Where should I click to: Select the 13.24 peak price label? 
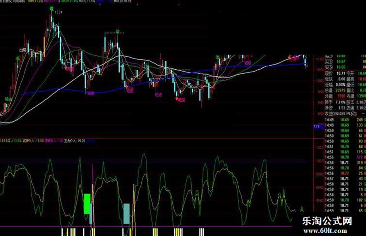pos(58,12)
